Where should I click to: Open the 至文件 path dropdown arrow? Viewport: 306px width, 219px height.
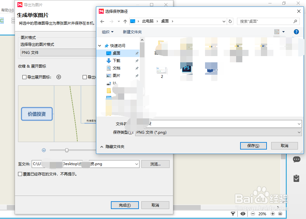pyautogui.click(x=137, y=164)
